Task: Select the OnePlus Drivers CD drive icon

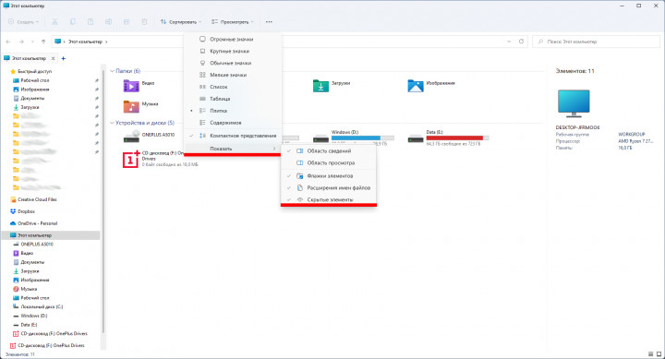Action: point(131,159)
